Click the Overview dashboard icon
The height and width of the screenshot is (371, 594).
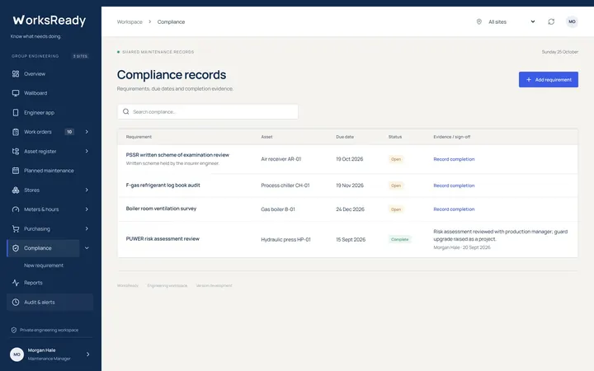point(16,74)
